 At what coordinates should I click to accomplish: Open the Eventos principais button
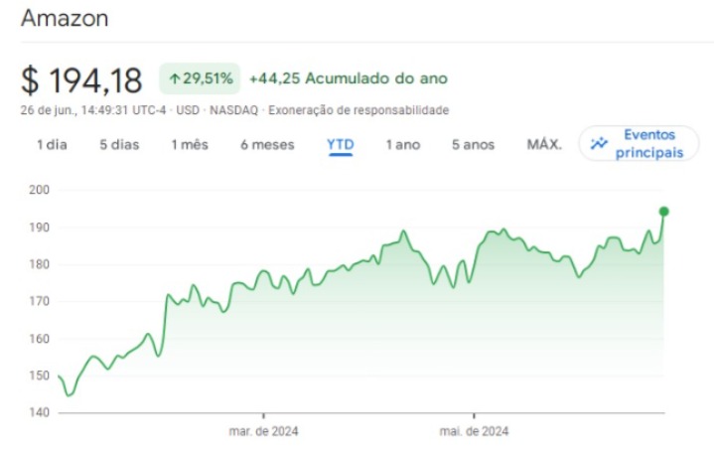[x=639, y=144]
